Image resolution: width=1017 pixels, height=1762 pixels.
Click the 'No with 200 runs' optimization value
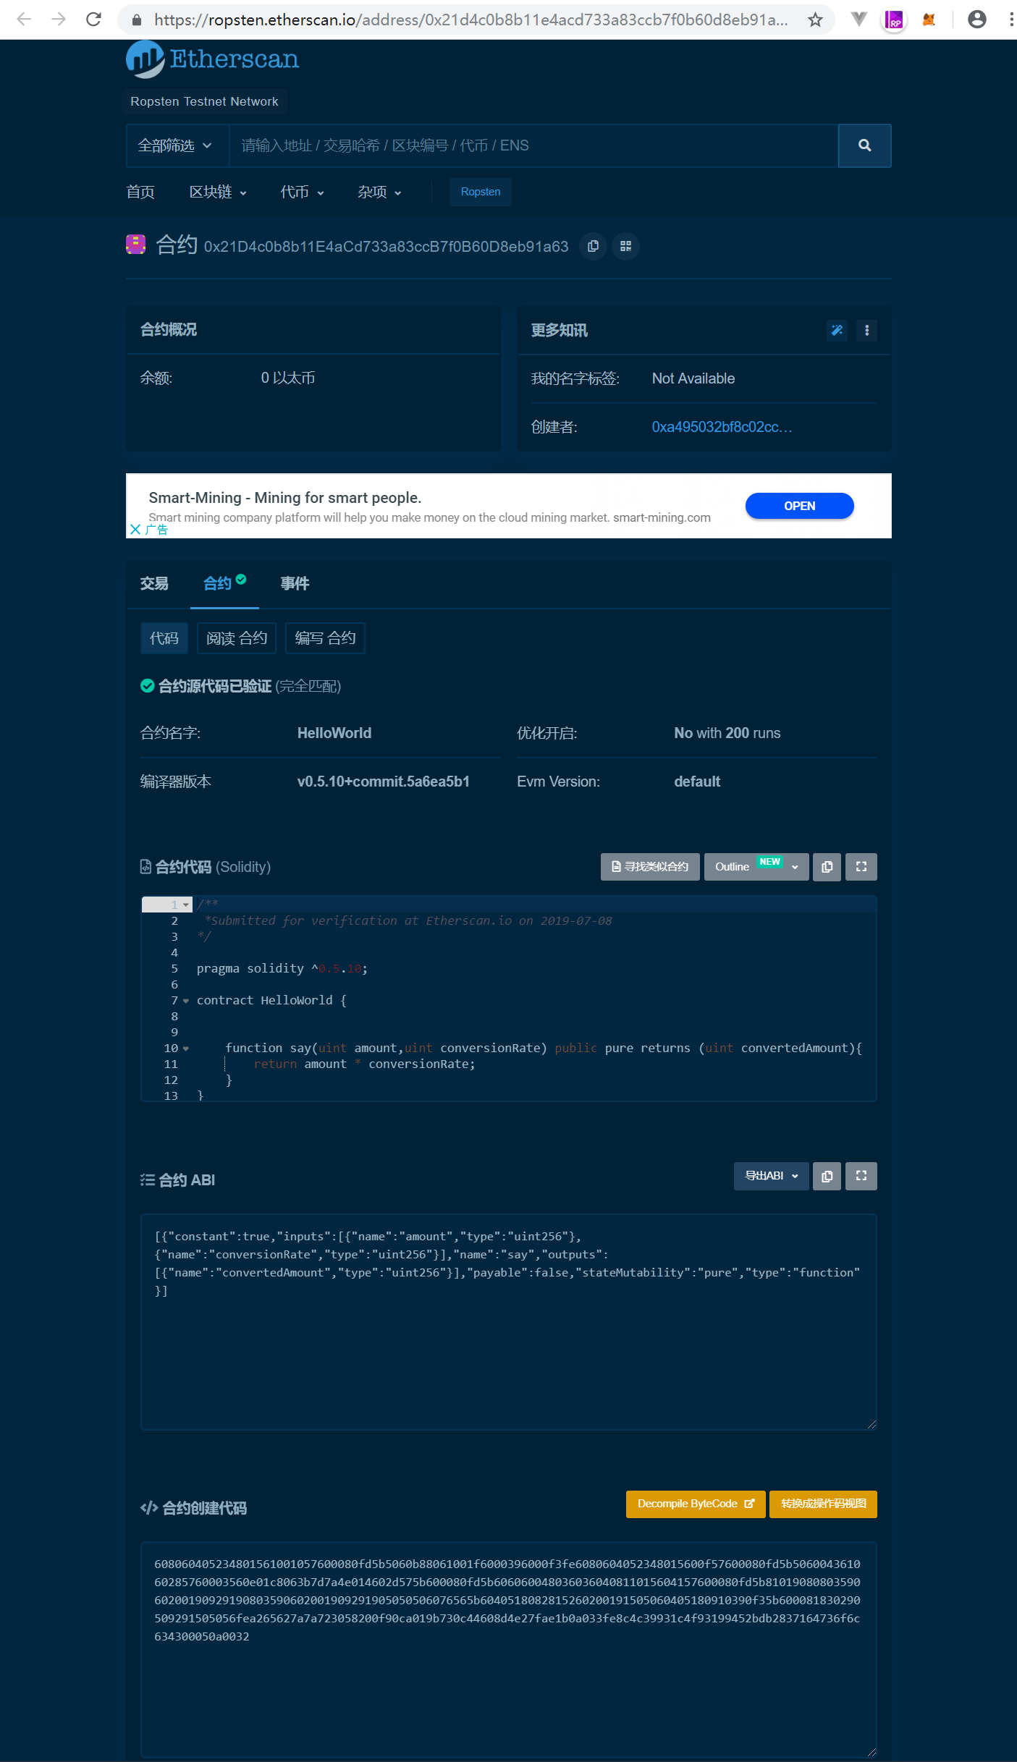tap(727, 733)
